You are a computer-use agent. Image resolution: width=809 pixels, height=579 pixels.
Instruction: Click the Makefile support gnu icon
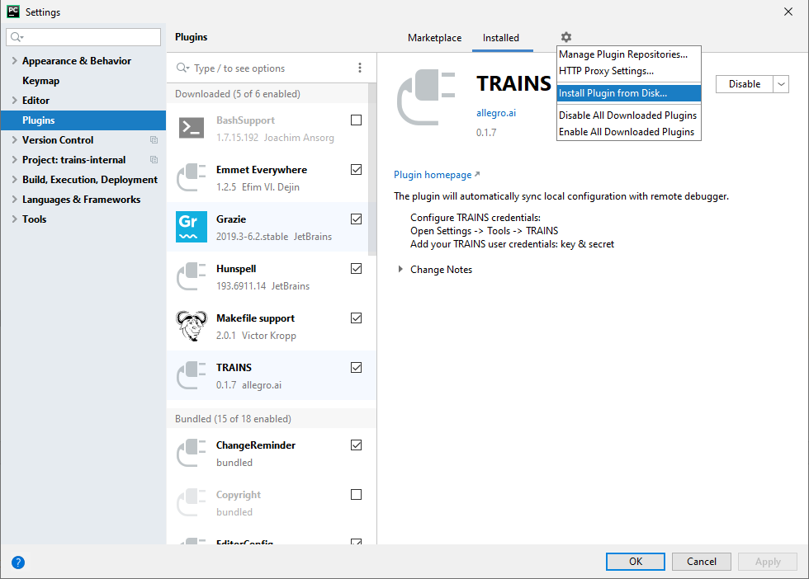[192, 326]
